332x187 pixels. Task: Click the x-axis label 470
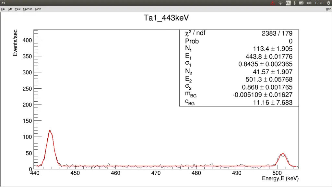[x=156, y=173]
